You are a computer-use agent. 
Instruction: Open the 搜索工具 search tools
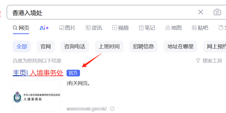[209, 61]
